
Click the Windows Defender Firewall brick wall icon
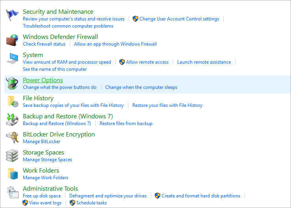pos(12,40)
